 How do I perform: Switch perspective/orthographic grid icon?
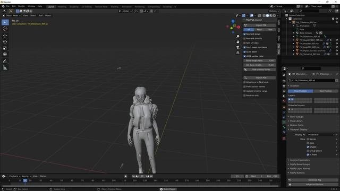coord(238,53)
